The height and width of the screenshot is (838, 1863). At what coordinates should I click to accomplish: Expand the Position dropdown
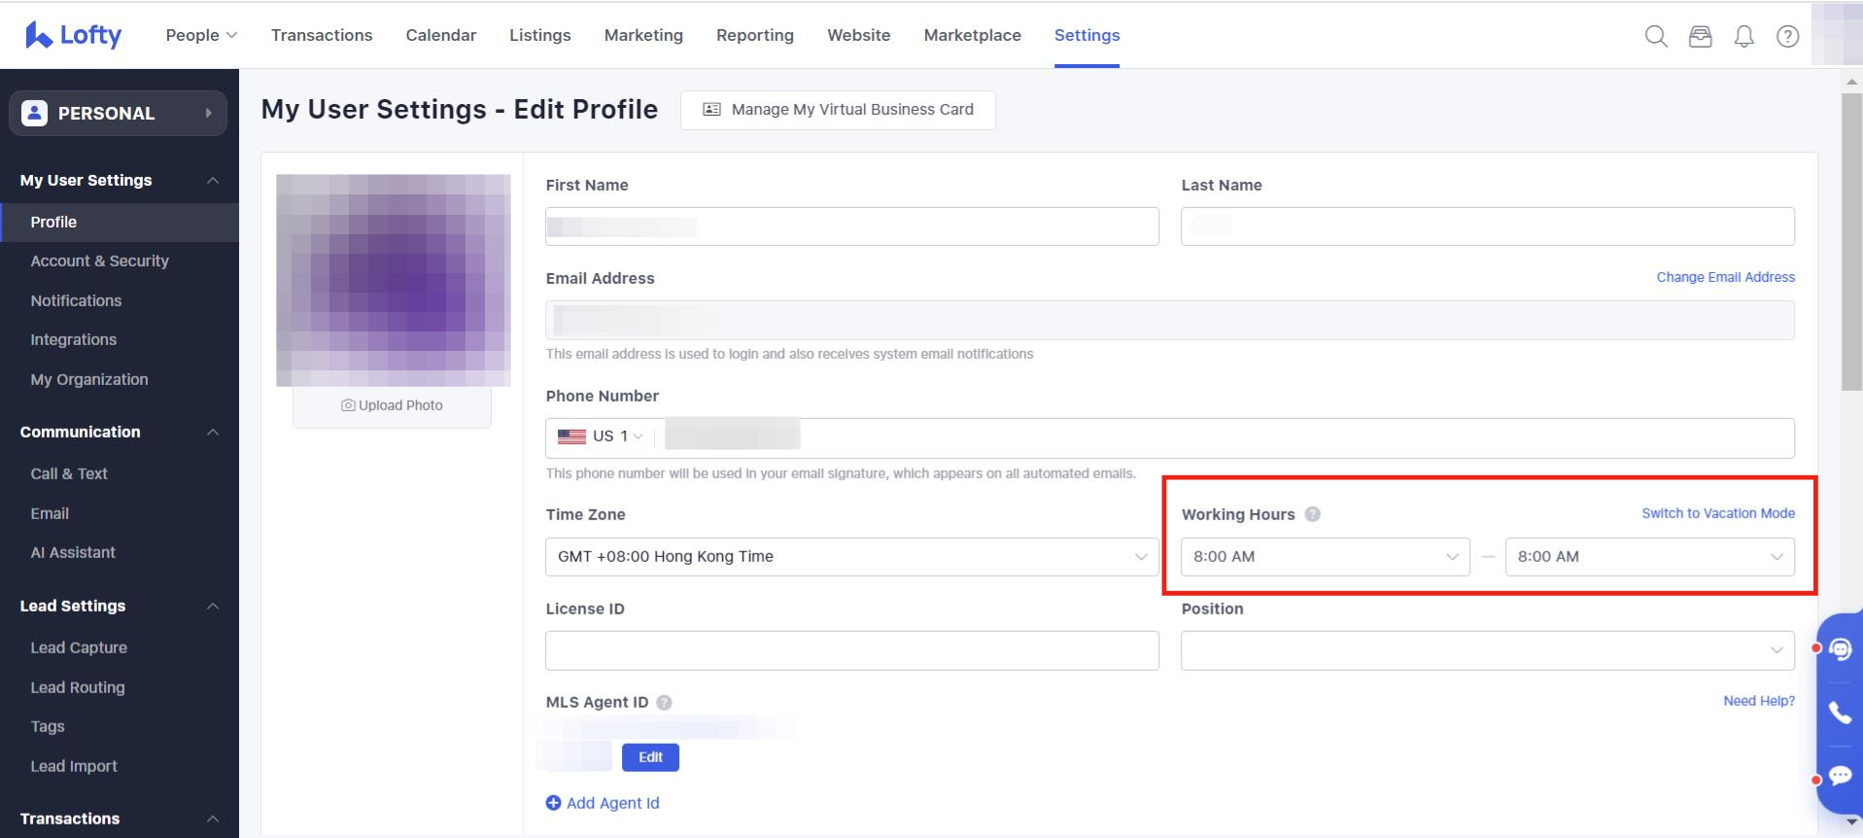(1487, 650)
